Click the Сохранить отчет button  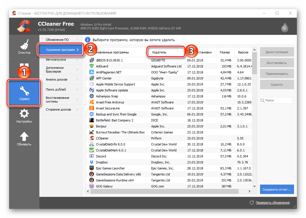277,189
